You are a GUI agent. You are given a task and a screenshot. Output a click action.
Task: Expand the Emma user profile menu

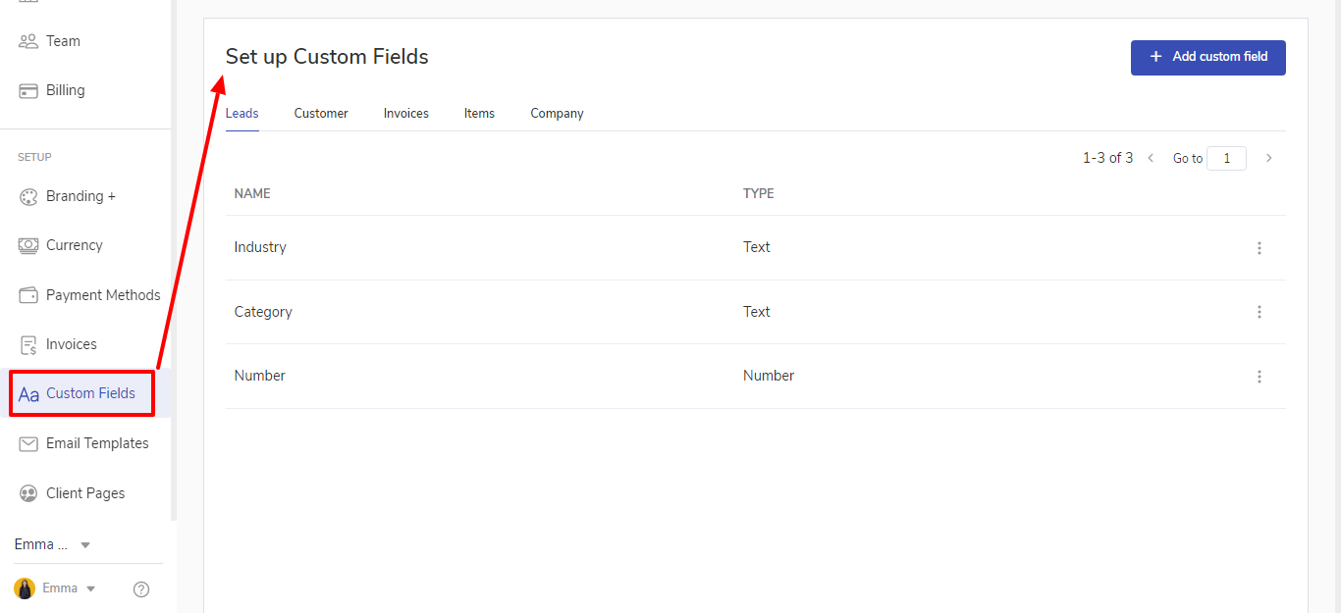pyautogui.click(x=91, y=588)
